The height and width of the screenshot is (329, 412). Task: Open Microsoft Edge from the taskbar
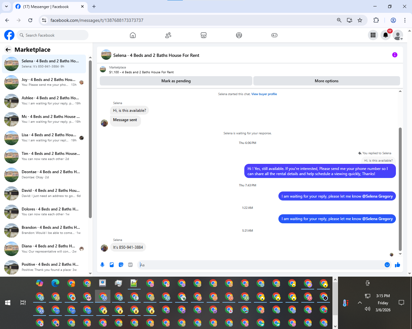point(55,283)
